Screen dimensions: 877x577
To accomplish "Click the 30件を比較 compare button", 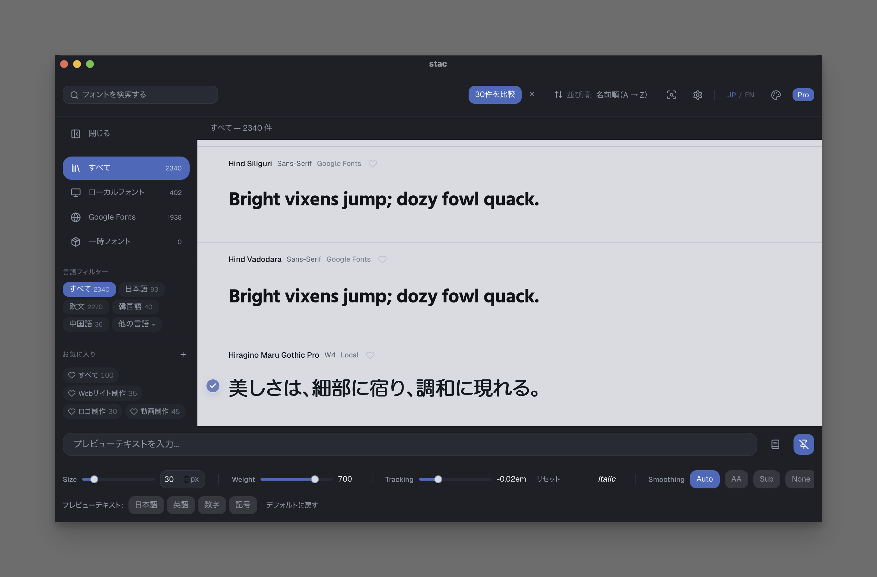I will (494, 95).
